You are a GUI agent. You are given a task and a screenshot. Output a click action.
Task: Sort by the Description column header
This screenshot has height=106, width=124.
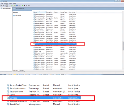(x=50, y=12)
